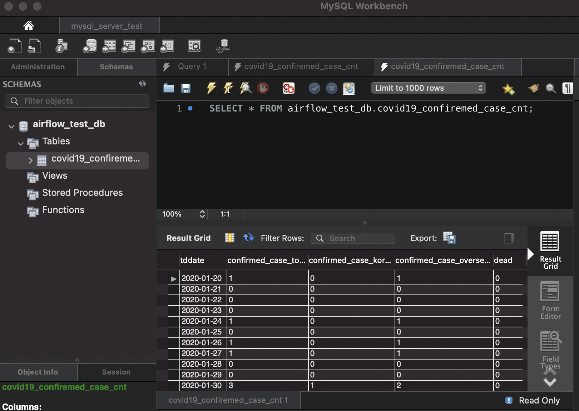Image resolution: width=579 pixels, height=411 pixels.
Task: Select the 2020-01-24 date cell
Action: pyautogui.click(x=202, y=321)
